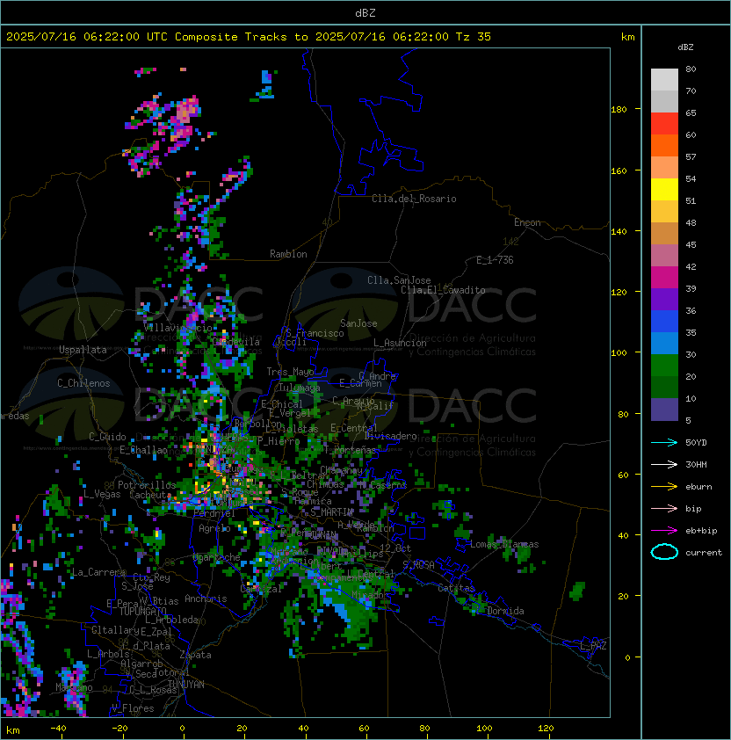Click the 'L_PAZ' map label
Image resolution: width=731 pixels, height=740 pixels.
593,646
